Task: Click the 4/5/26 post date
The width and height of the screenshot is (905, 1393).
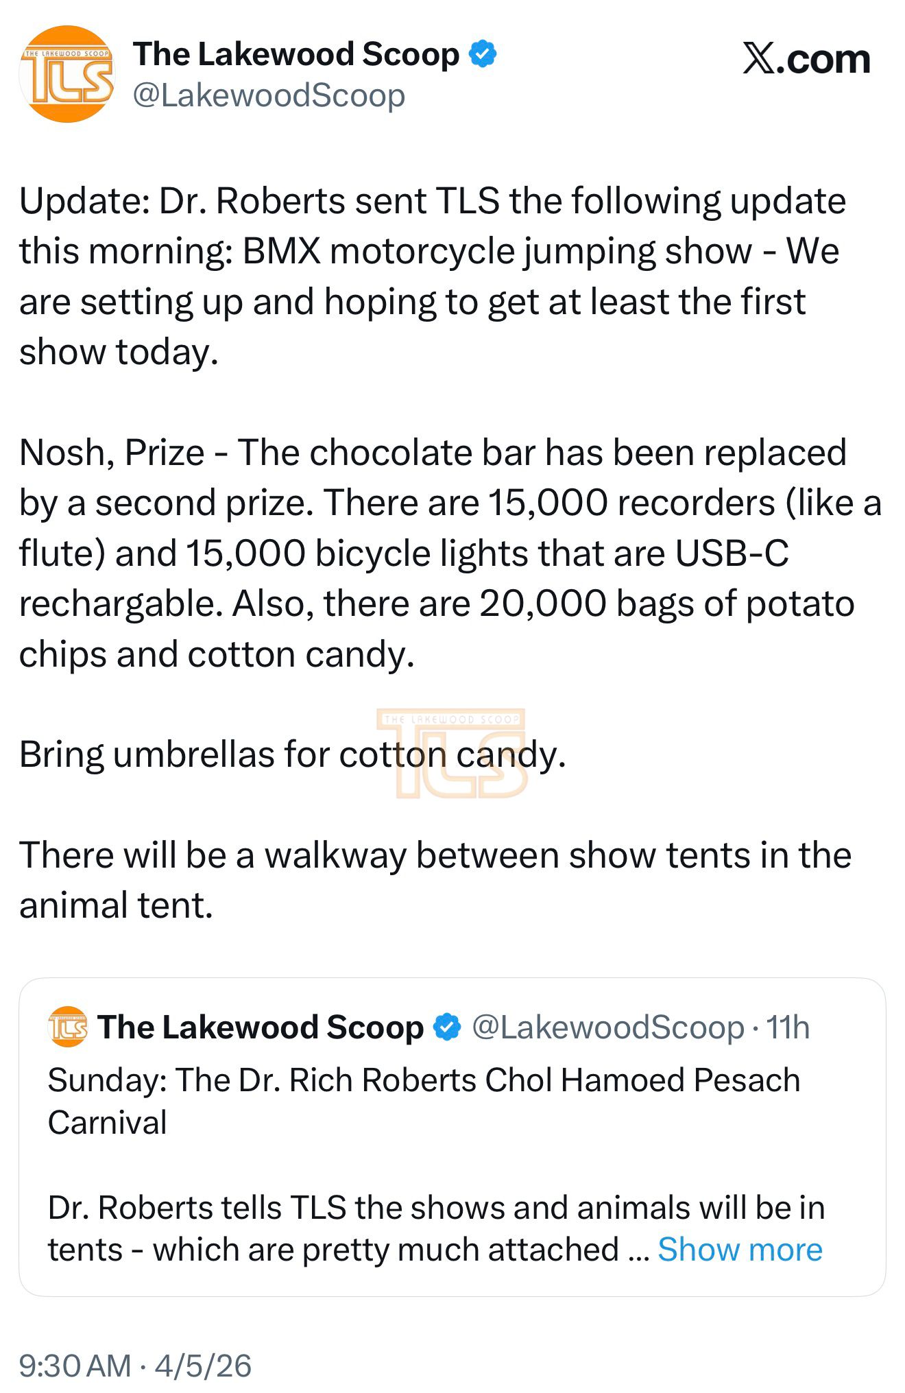Action: coord(203,1366)
